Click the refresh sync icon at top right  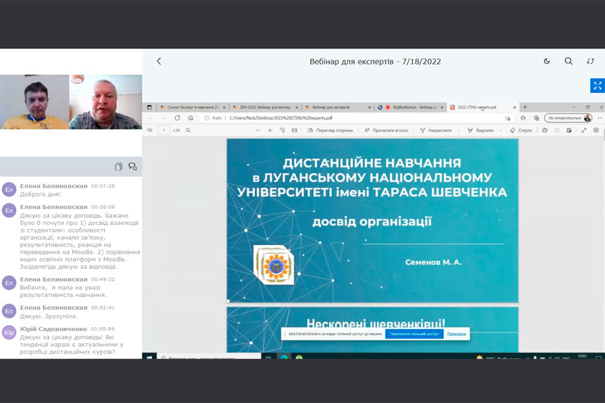[x=590, y=61]
